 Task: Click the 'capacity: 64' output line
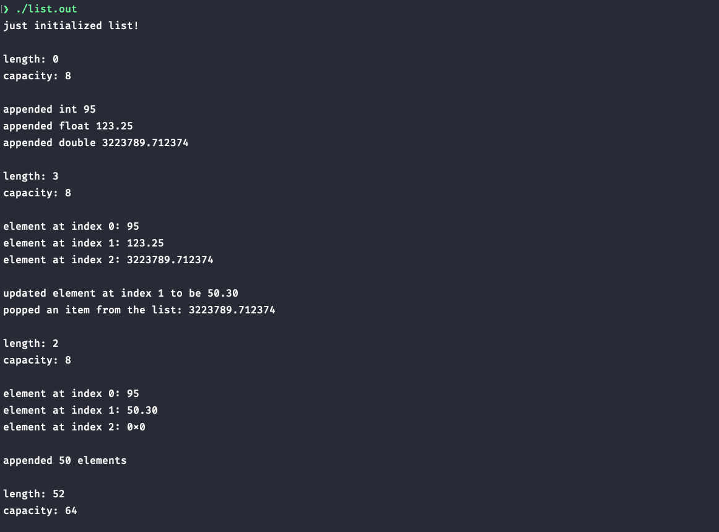pos(40,511)
